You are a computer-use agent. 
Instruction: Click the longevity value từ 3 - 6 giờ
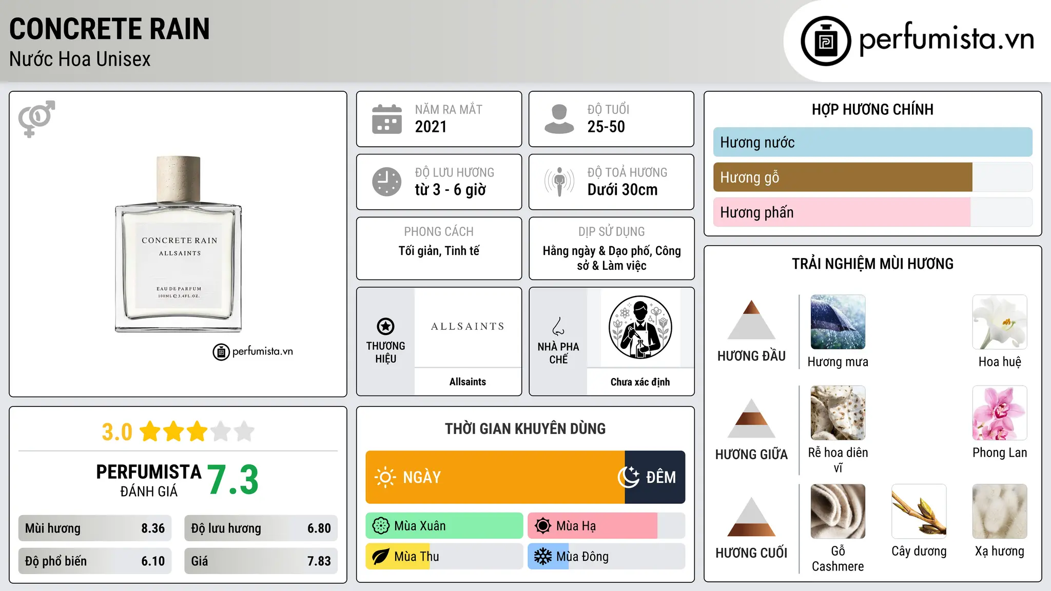pyautogui.click(x=451, y=190)
